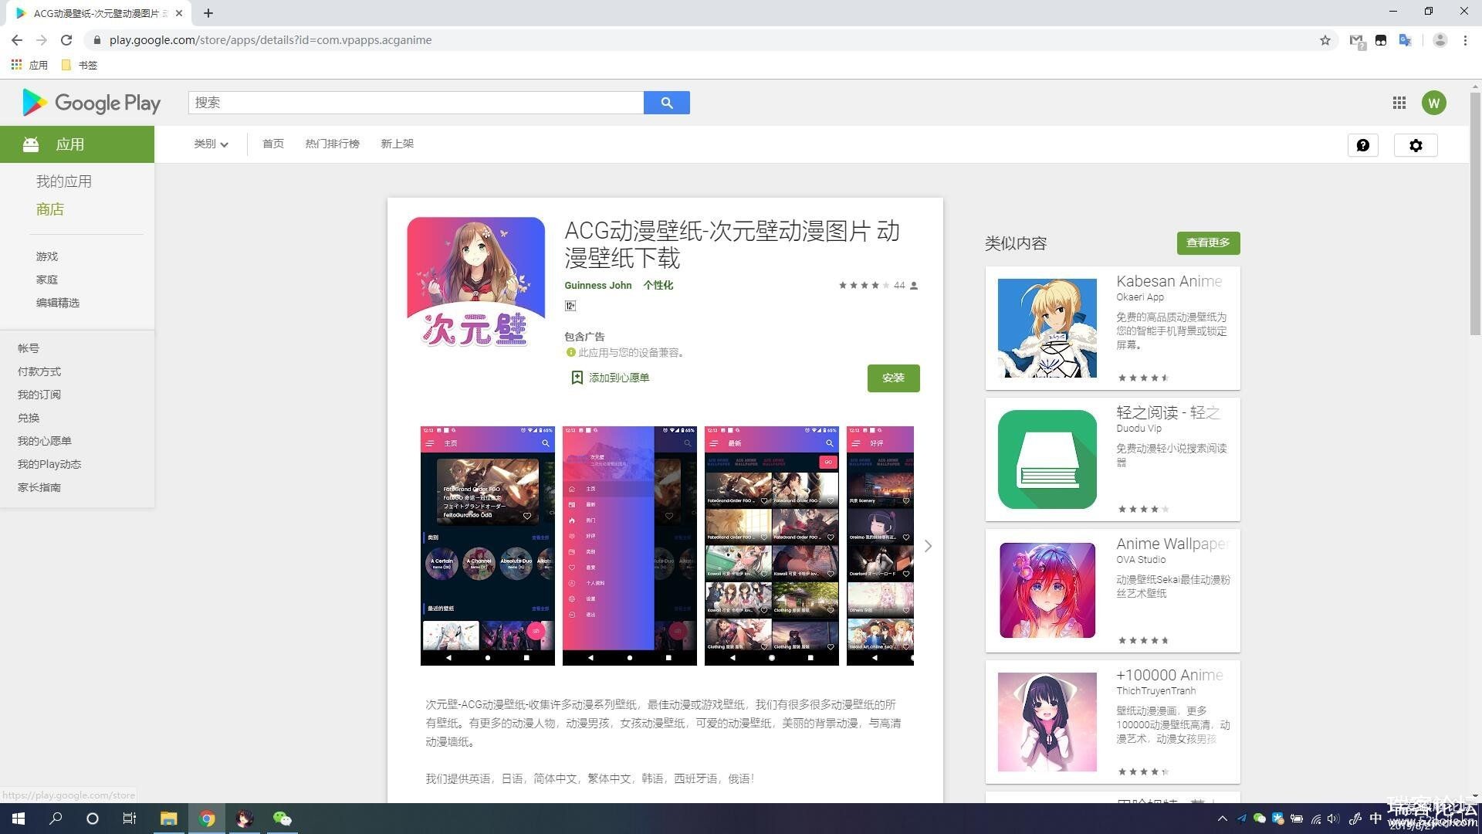The width and height of the screenshot is (1482, 834).
Task: Open 编辑精选 in sidebar
Action: click(58, 303)
